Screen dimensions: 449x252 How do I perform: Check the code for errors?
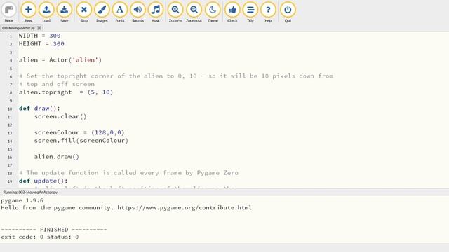[x=232, y=12]
